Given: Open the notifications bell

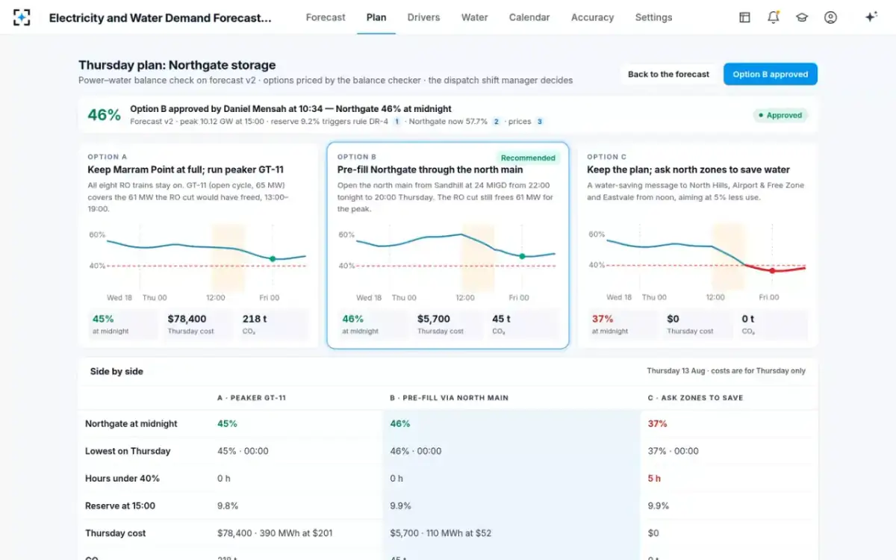Looking at the screenshot, I should [774, 17].
